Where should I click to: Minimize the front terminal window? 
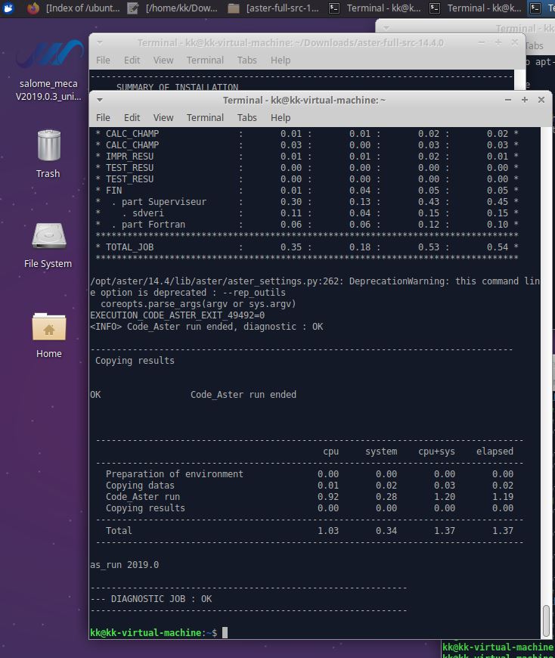tap(508, 100)
